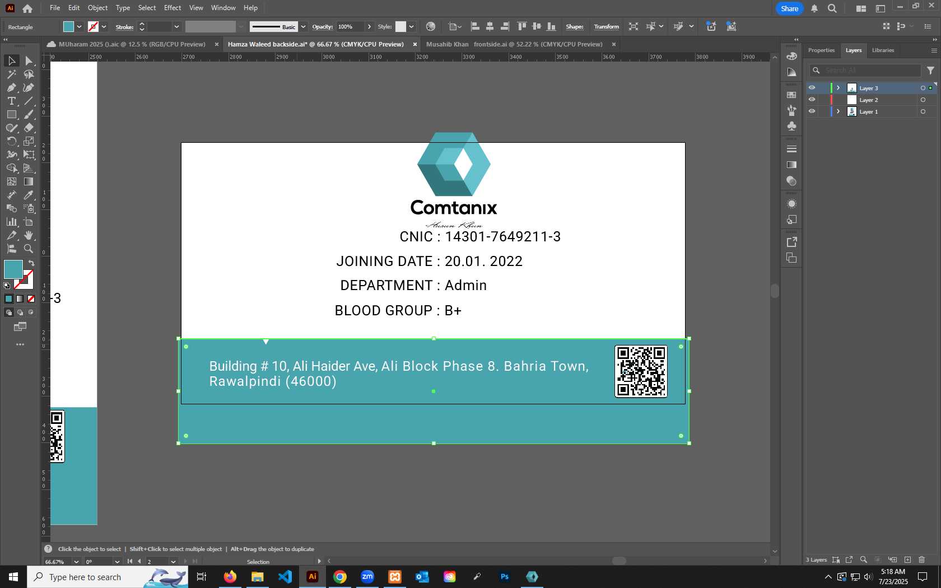The height and width of the screenshot is (588, 941).
Task: Open zoom level dropdown at 66.67%
Action: tap(76, 562)
